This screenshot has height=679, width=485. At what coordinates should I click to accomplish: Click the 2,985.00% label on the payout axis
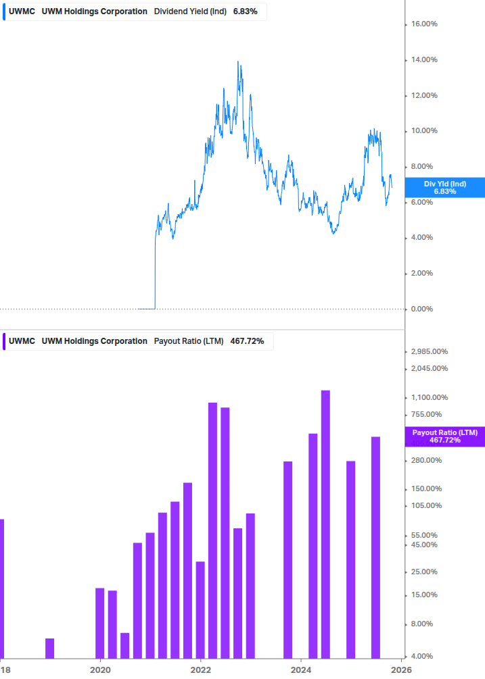430,351
